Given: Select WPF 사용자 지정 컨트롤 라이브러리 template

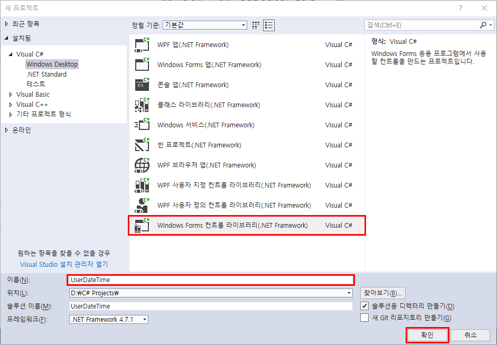Looking at the screenshot, I should tap(247, 185).
